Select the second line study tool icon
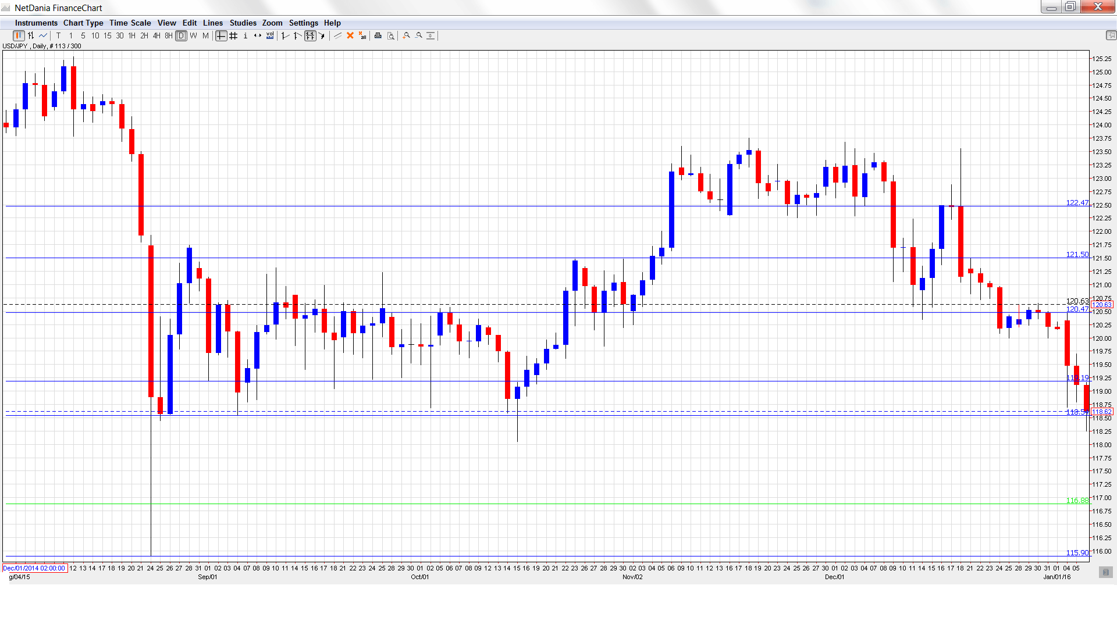1117x628 pixels. click(x=297, y=36)
